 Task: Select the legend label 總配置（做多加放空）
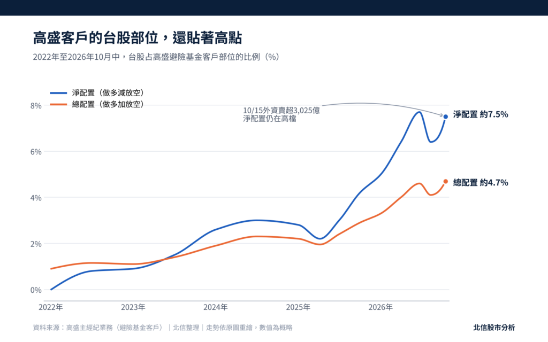(108, 104)
